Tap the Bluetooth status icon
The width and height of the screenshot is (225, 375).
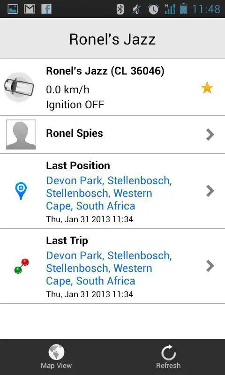coord(120,9)
